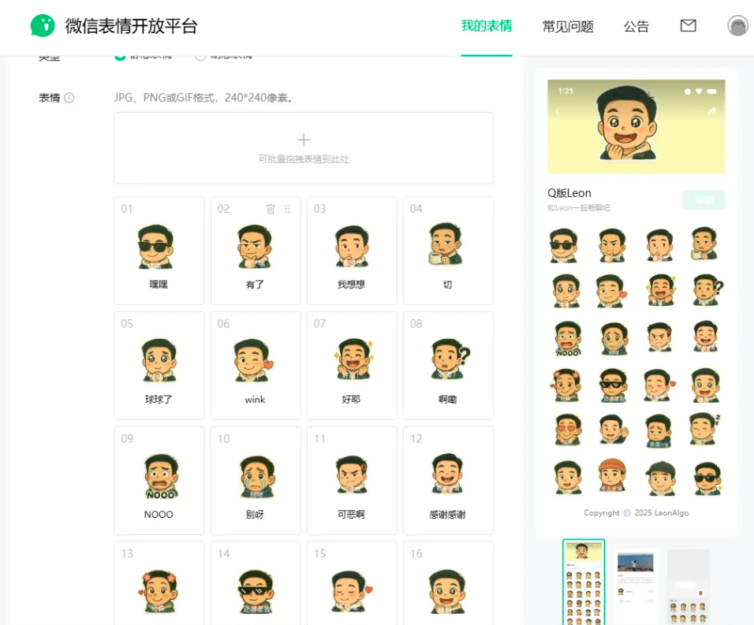Screen dimensions: 754x625
Task: Edit the NOOO sticker name
Action: click(159, 515)
